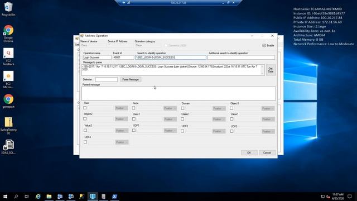The width and height of the screenshot is (357, 201).
Task: Click the Parse Message button
Action: 131,79
